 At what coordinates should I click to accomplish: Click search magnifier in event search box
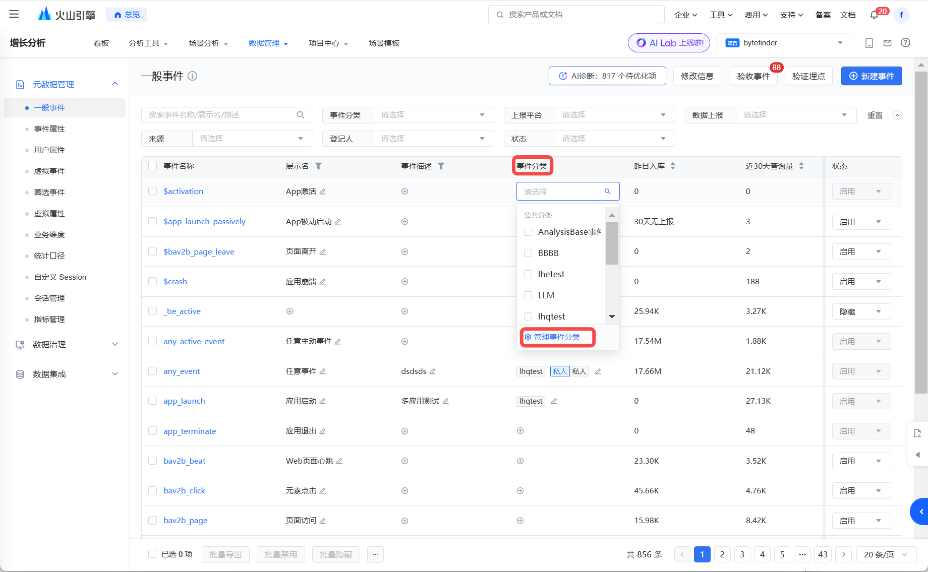pyautogui.click(x=301, y=115)
